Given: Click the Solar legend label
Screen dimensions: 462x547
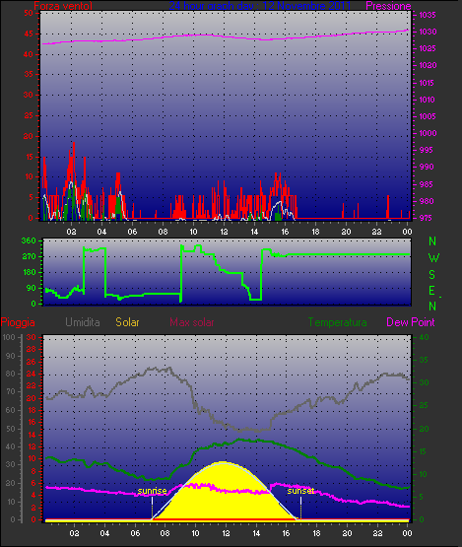Looking at the screenshot, I should (x=127, y=322).
